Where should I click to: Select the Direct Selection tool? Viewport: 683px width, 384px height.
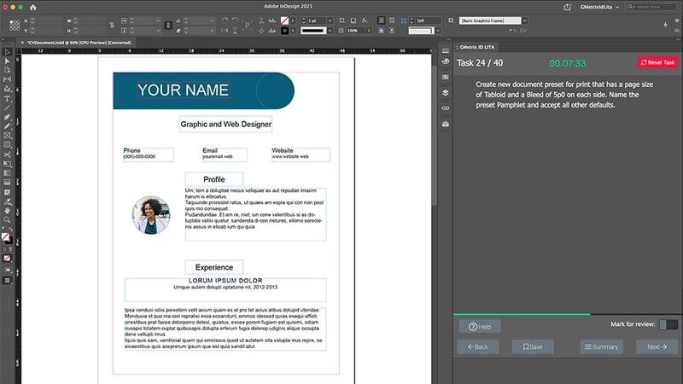[7, 61]
